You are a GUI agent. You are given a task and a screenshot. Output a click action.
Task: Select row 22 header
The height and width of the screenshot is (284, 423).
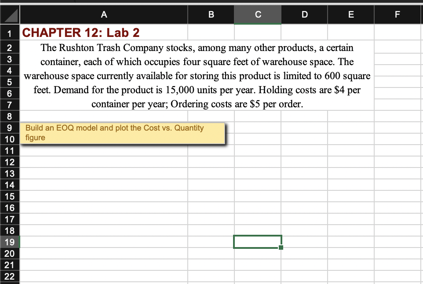[x=10, y=277]
